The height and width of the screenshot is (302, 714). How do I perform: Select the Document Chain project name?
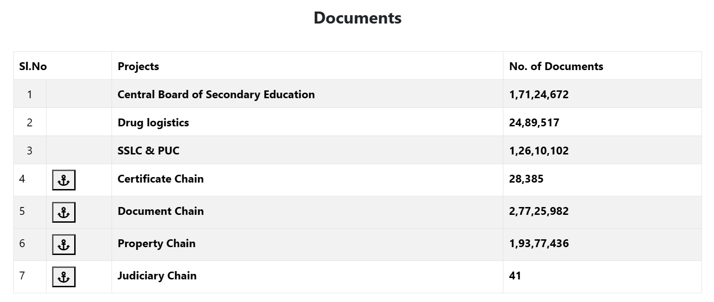(160, 211)
